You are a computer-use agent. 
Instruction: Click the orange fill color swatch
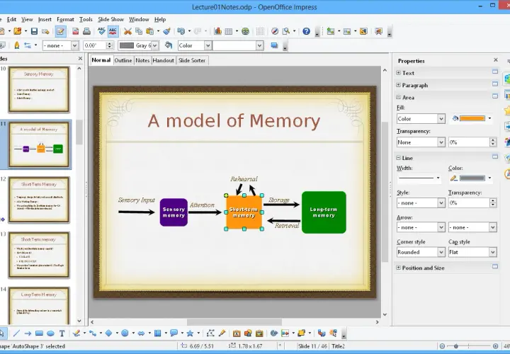pos(472,119)
